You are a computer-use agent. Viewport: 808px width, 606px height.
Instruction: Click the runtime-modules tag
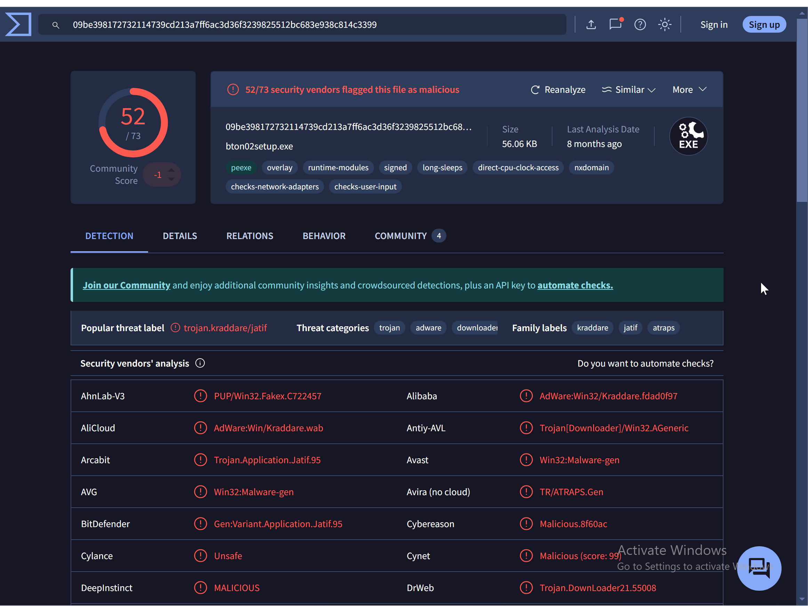pyautogui.click(x=338, y=167)
